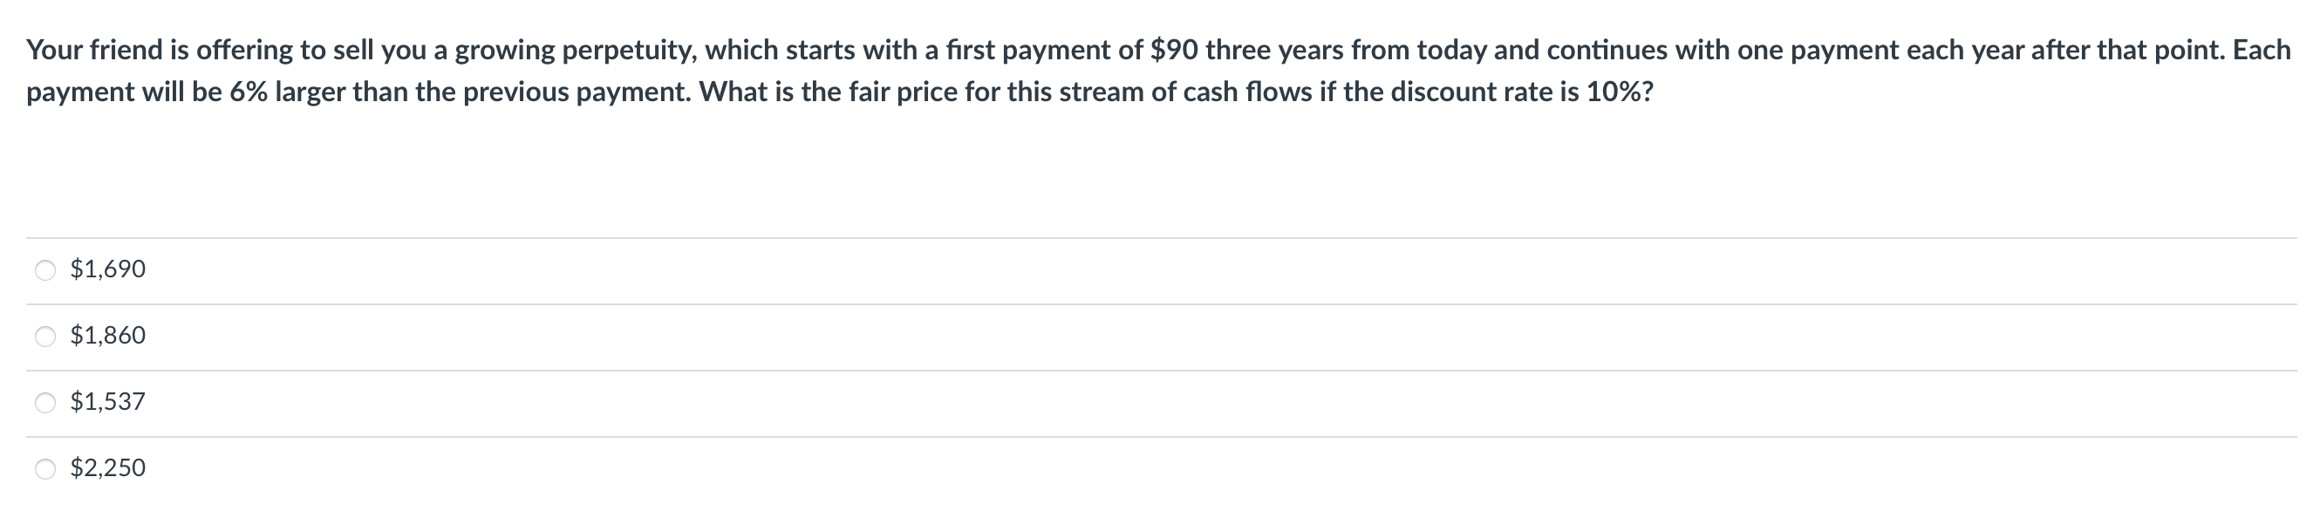Click the $1,690 answer label text
This screenshot has height=518, width=2320.
coord(108,269)
